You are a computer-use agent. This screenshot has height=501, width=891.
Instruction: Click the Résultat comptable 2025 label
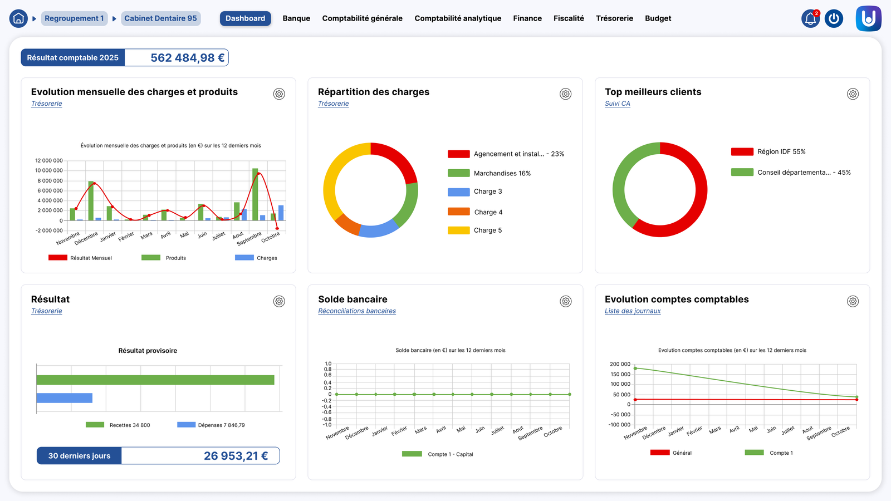[x=73, y=58]
